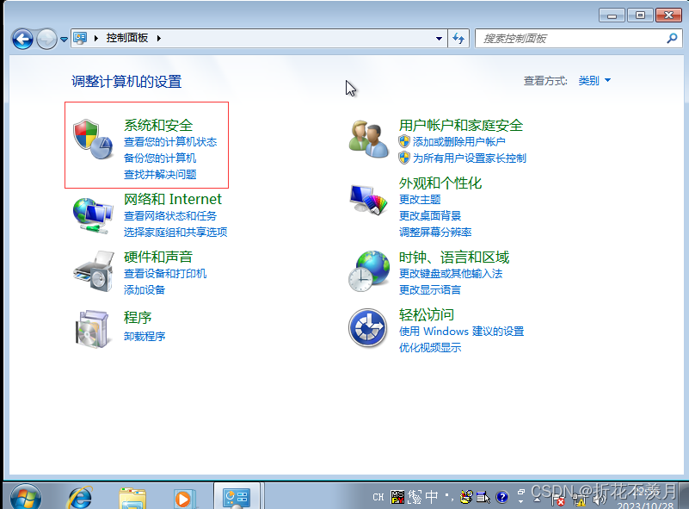
Task: Click 查看您的计算机状态 link
Action: coord(170,141)
